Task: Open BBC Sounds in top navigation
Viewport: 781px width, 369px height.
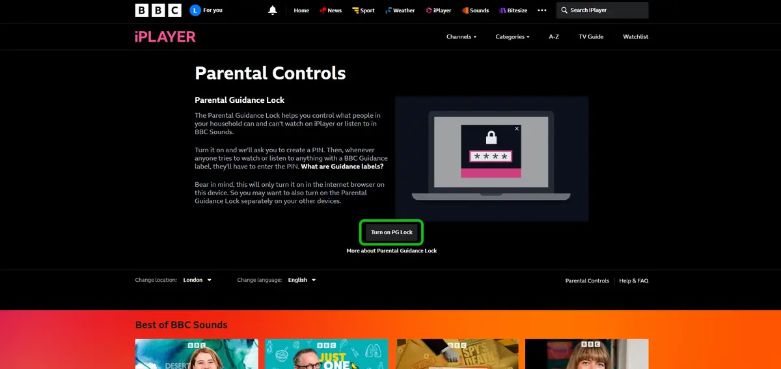Action: pyautogui.click(x=475, y=10)
